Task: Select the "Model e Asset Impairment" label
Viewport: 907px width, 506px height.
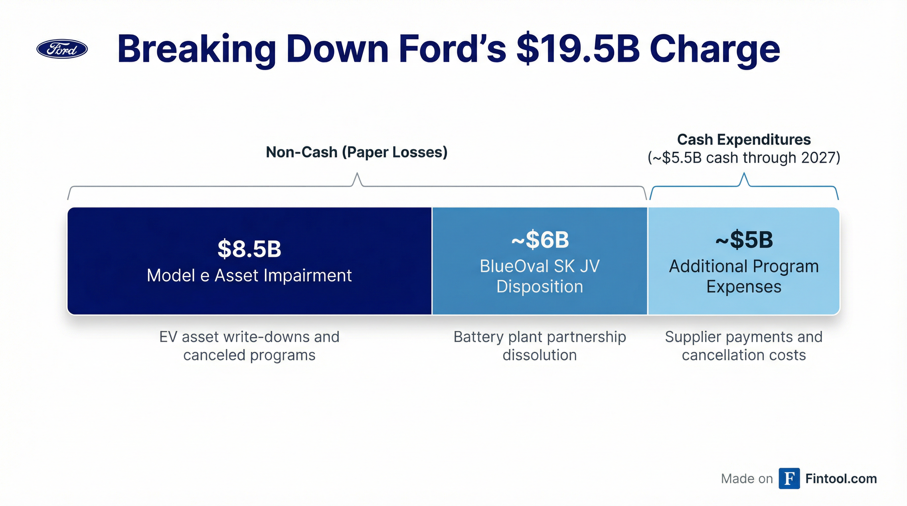Action: pos(249,275)
